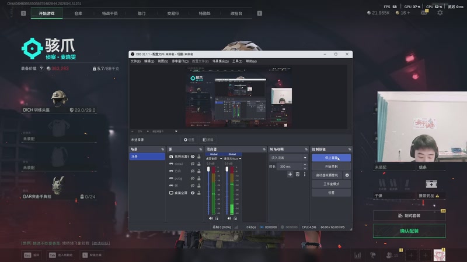The image size is (467, 262).
Task: Adjust the Mic/Aux volume slider
Action: [x=227, y=190]
